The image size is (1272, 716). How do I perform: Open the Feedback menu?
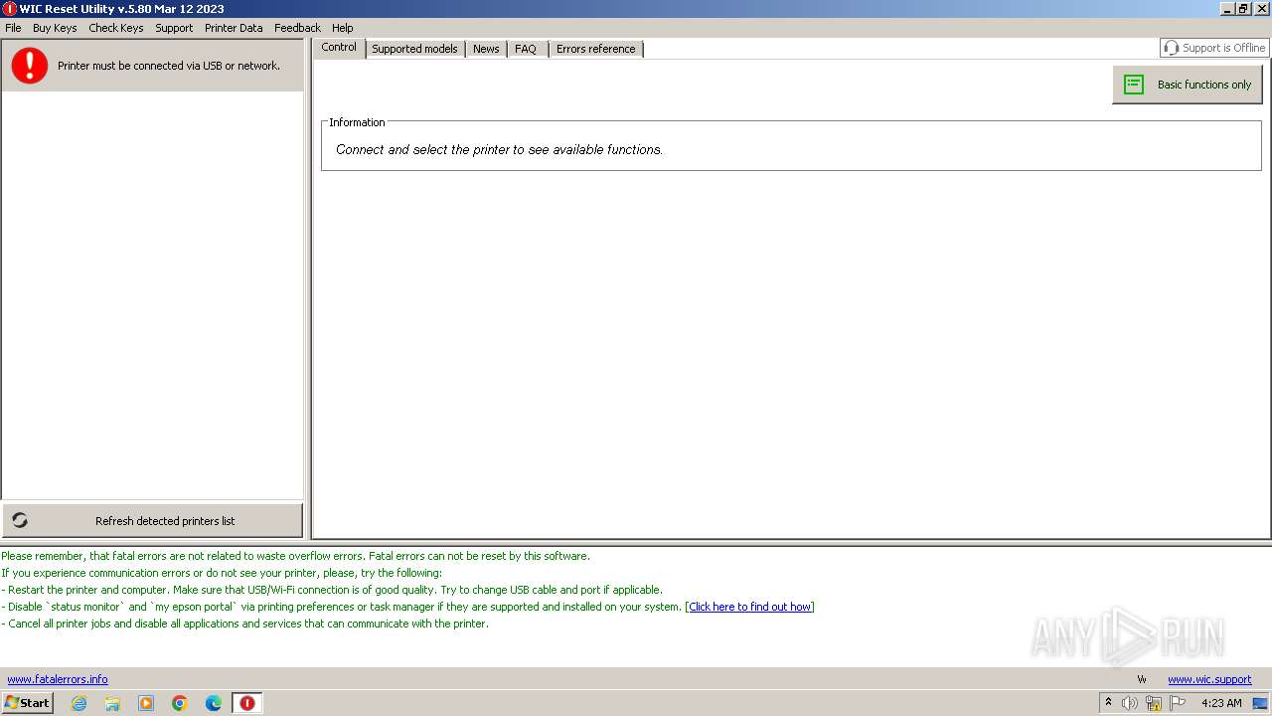tap(297, 28)
